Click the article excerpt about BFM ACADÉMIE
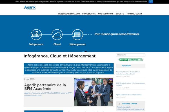The height and width of the screenshot is (112, 169). (x=48, y=94)
